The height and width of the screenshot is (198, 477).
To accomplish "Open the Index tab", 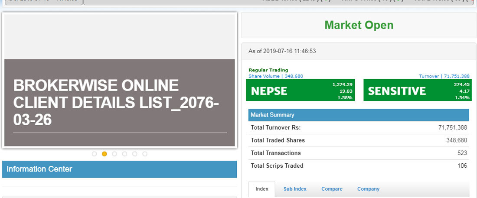I will coord(262,189).
